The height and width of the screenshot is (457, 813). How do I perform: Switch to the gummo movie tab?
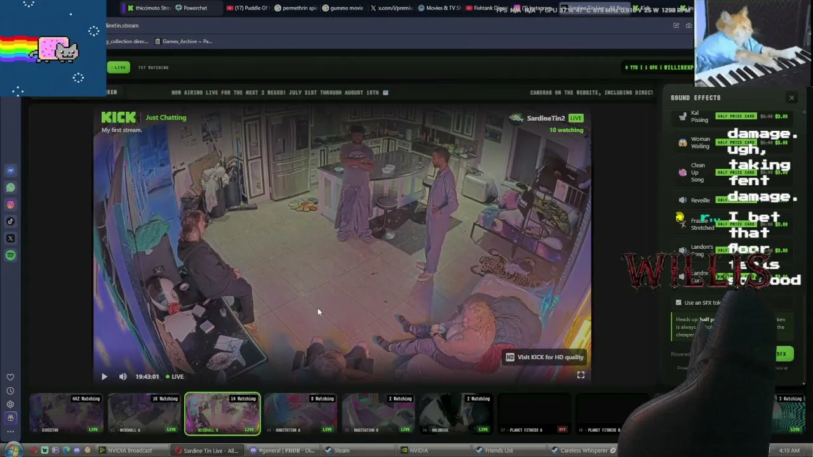click(343, 8)
